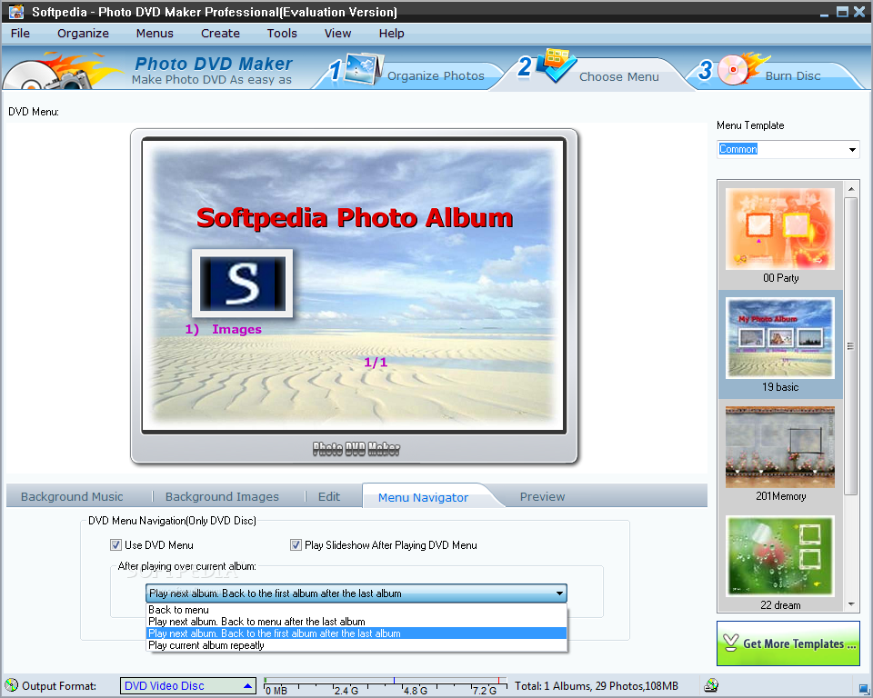
Task: Open the File menu
Action: click(x=20, y=34)
